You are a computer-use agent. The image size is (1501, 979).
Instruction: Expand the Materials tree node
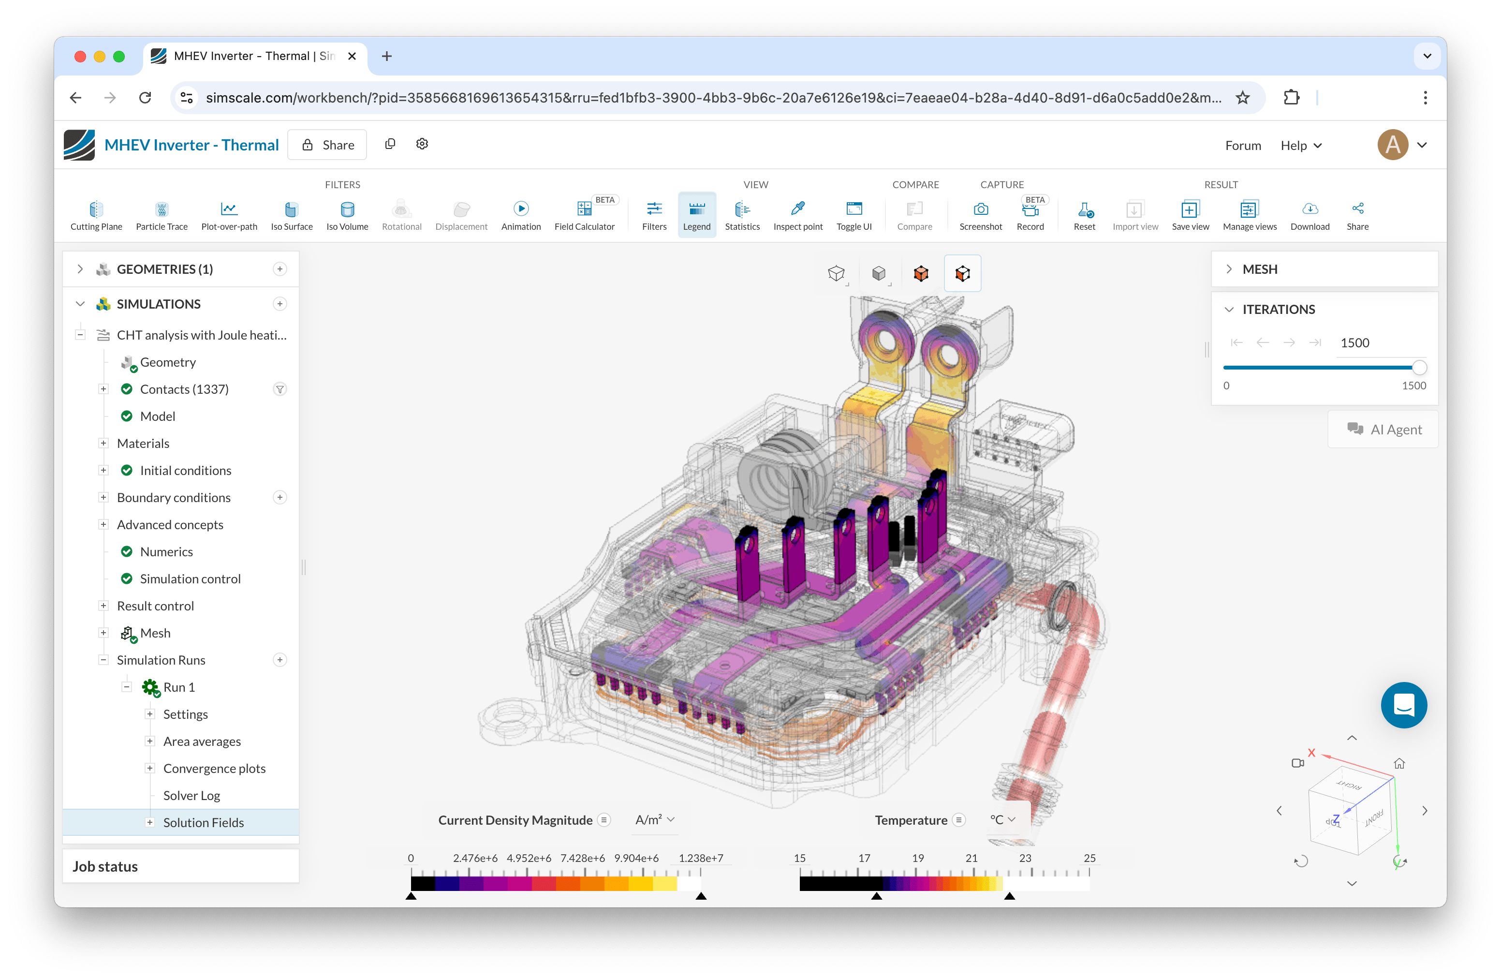pyautogui.click(x=103, y=444)
